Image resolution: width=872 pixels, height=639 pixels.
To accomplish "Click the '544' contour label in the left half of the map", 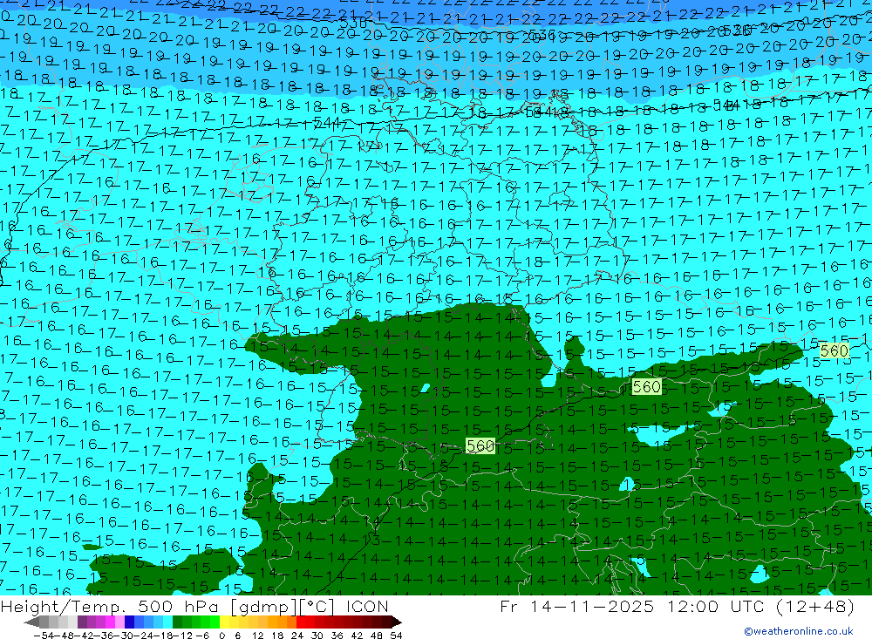I will [x=326, y=122].
